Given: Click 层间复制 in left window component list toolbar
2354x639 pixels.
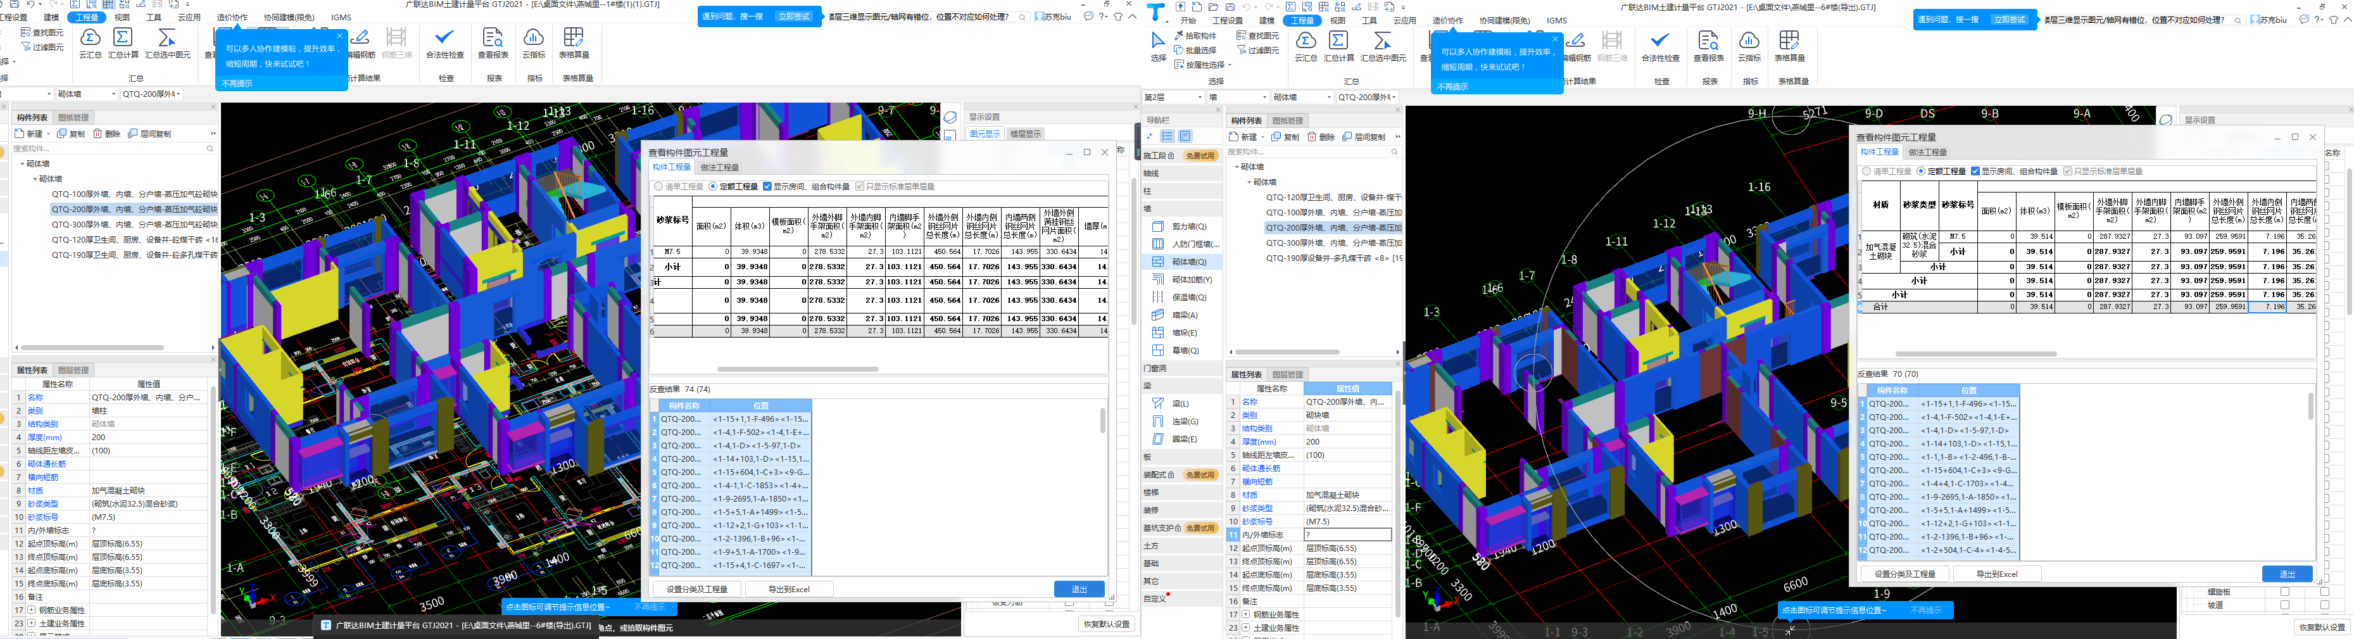Looking at the screenshot, I should (149, 134).
